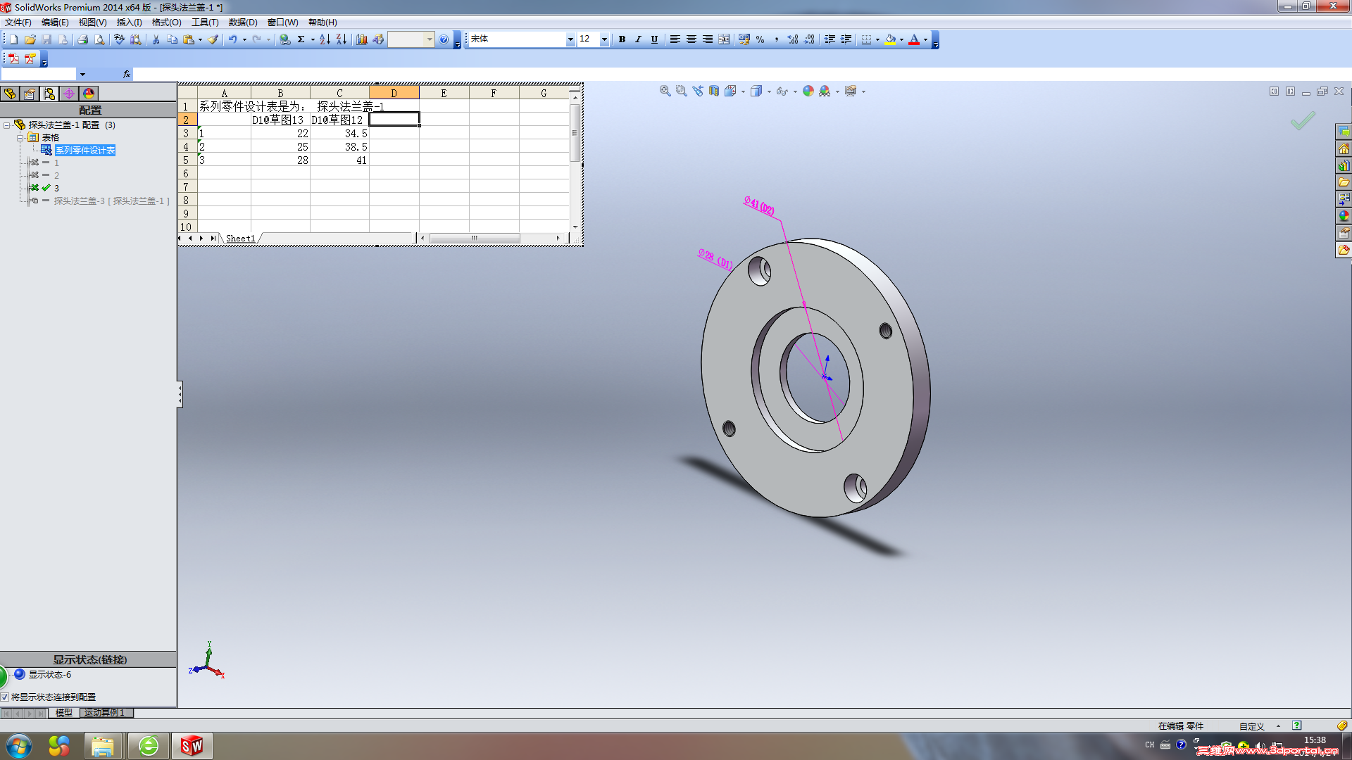Toggle link display states to configurations checkbox

(5, 697)
